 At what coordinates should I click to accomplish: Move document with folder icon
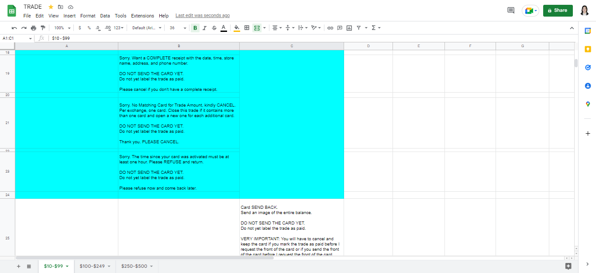pos(61,7)
